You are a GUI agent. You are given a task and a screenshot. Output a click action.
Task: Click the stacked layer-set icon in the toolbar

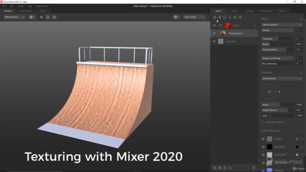click(x=235, y=17)
